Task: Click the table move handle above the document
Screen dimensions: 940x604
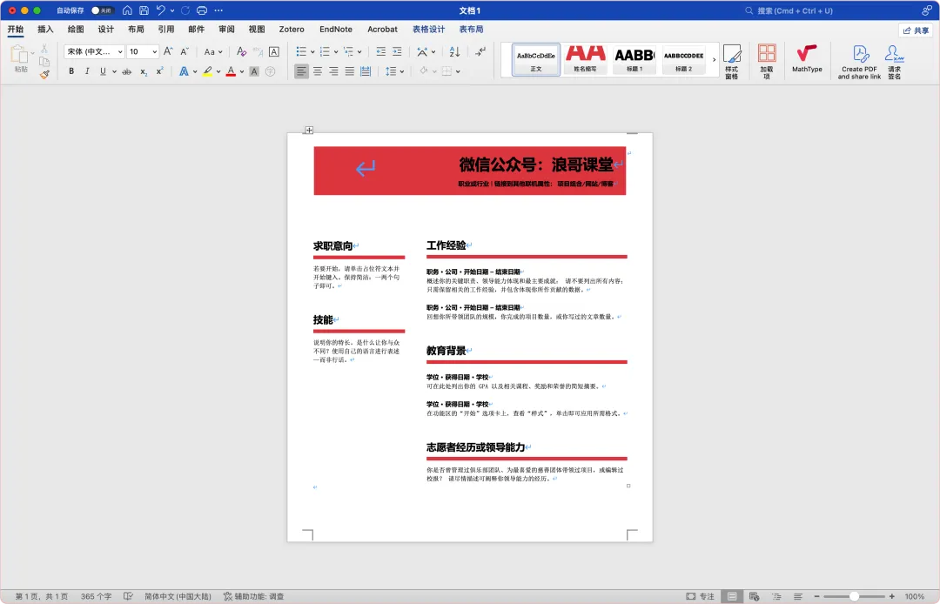Action: [309, 130]
